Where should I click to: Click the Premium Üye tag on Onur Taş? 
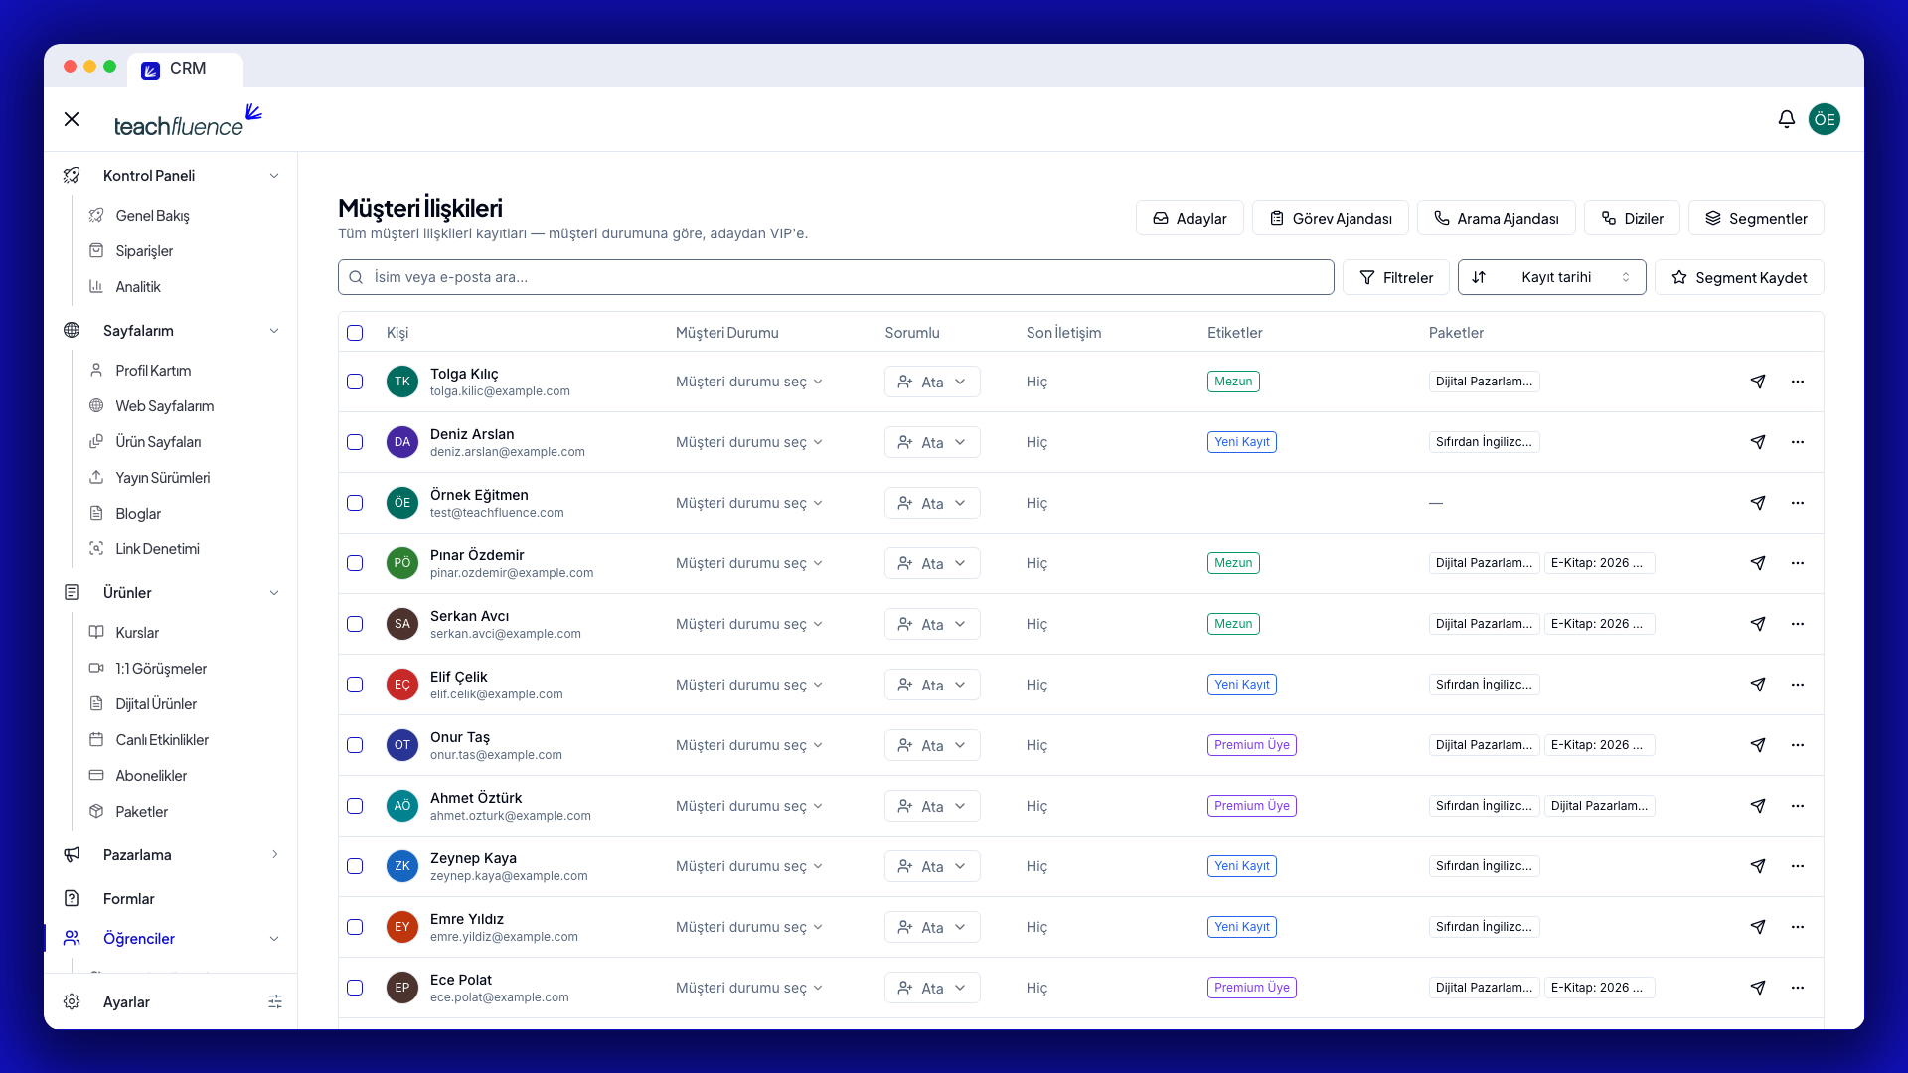click(x=1251, y=745)
